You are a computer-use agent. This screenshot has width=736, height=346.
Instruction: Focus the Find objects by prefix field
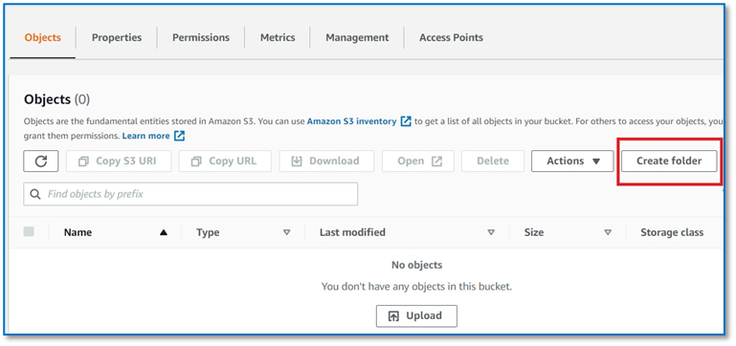(190, 194)
